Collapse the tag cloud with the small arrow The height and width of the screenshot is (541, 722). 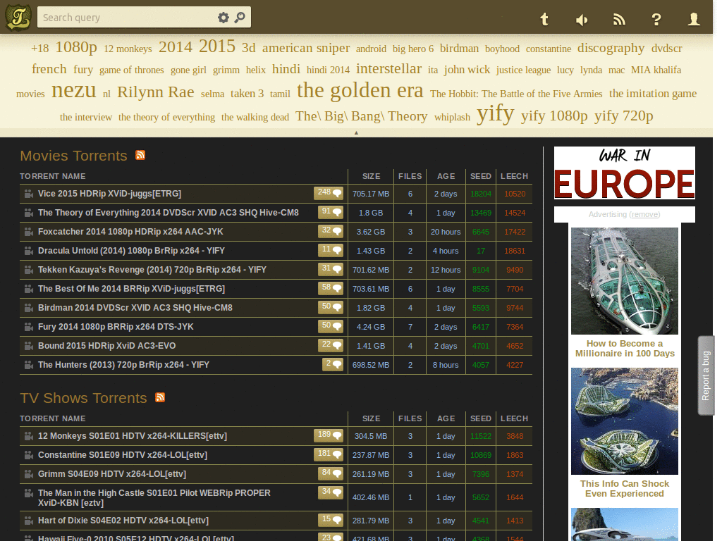[x=356, y=132]
